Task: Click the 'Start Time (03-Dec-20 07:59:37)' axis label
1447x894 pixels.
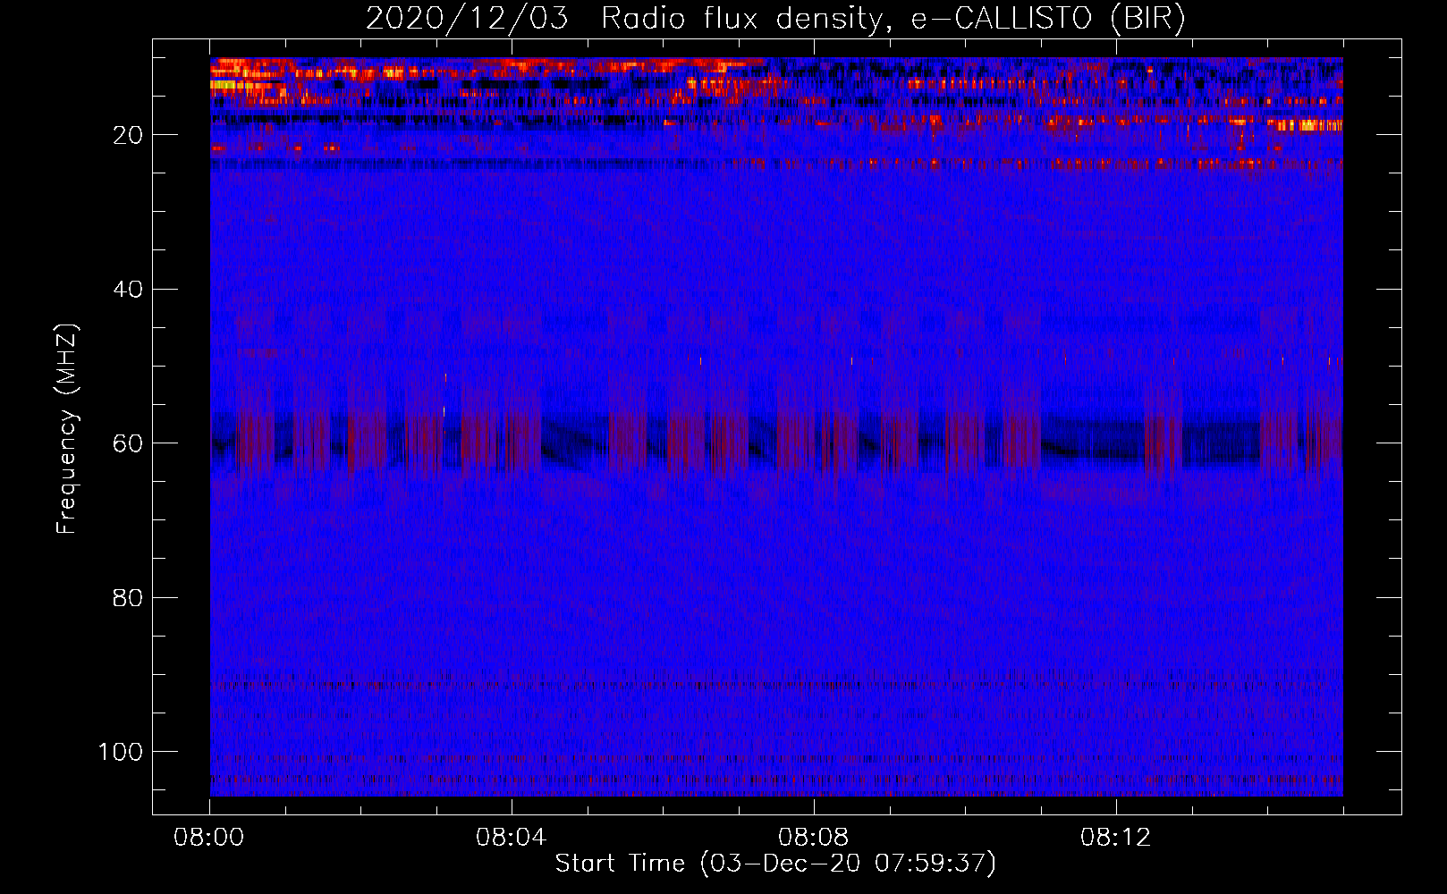Action: (x=775, y=864)
